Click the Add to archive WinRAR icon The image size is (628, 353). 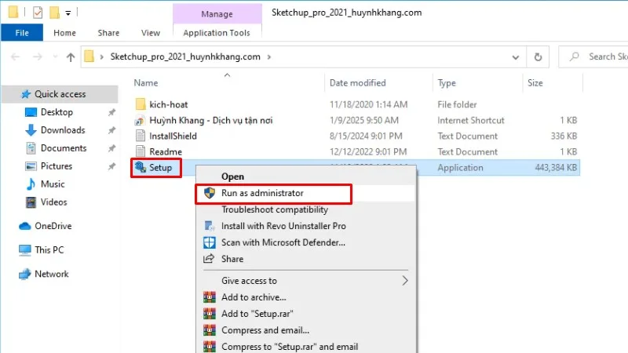210,297
